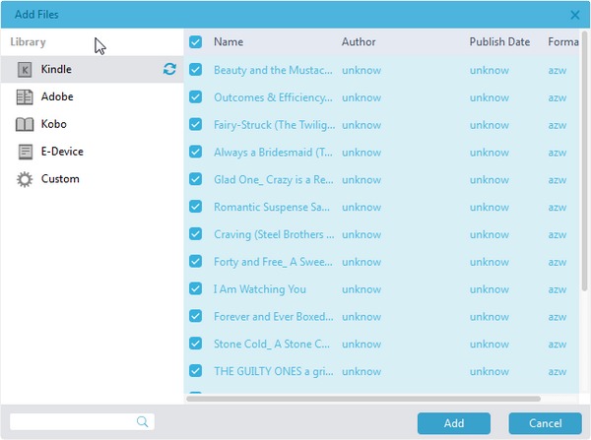Viewport: 591px width, 440px height.
Task: Refresh the Kindle library
Action: coord(169,70)
